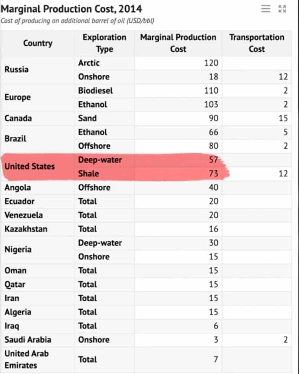
Task: Select the Biodiesel exploration type cell
Action: coord(105,91)
